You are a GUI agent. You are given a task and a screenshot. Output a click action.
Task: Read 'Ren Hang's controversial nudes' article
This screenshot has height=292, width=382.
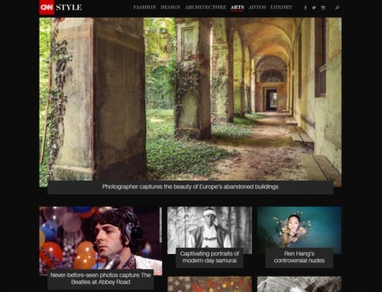299,258
